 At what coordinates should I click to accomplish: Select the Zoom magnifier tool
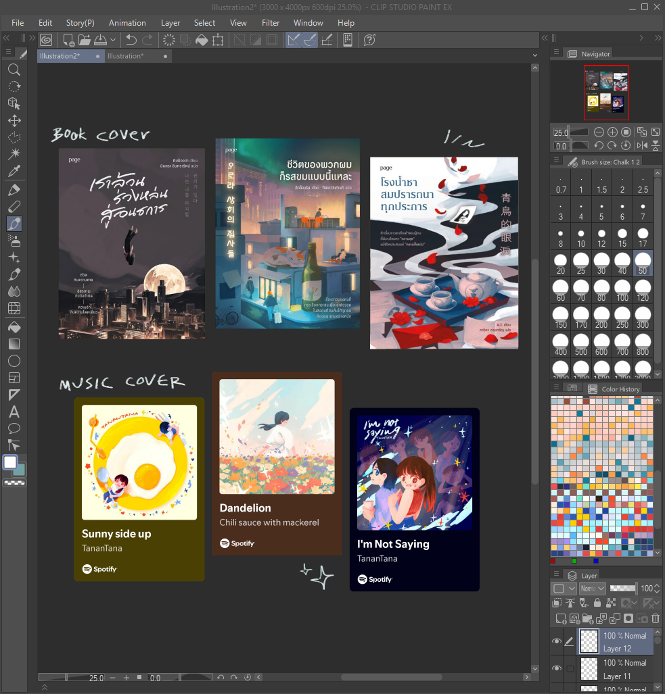pyautogui.click(x=14, y=70)
